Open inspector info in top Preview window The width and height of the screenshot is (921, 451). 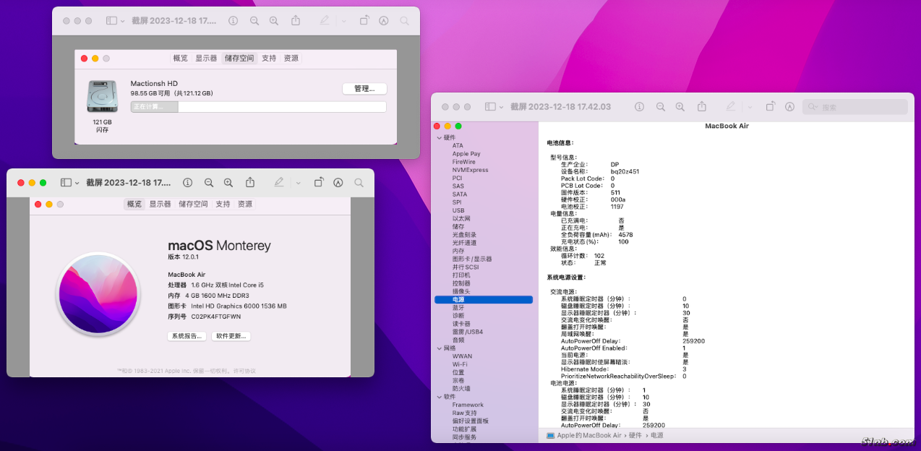pos(233,21)
